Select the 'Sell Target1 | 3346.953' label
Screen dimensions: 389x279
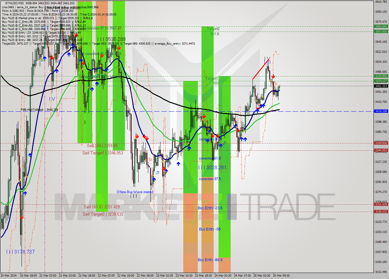[103, 153]
